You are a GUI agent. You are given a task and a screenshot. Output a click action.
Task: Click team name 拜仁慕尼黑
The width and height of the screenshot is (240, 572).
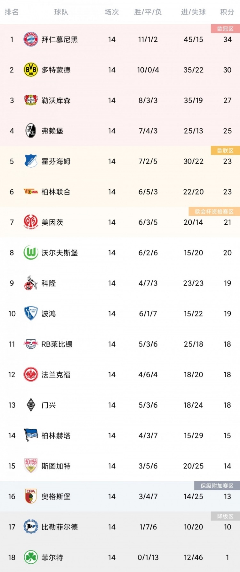pyautogui.click(x=60, y=39)
